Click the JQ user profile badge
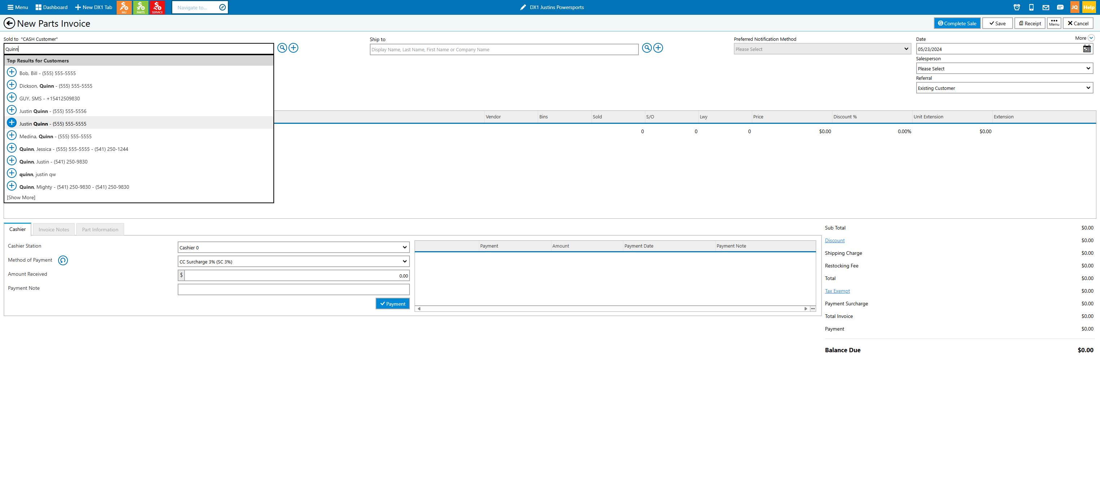 (1074, 7)
